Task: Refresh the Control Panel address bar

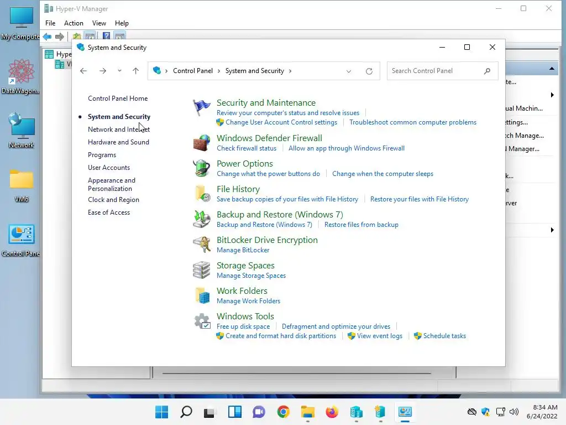Action: 369,71
